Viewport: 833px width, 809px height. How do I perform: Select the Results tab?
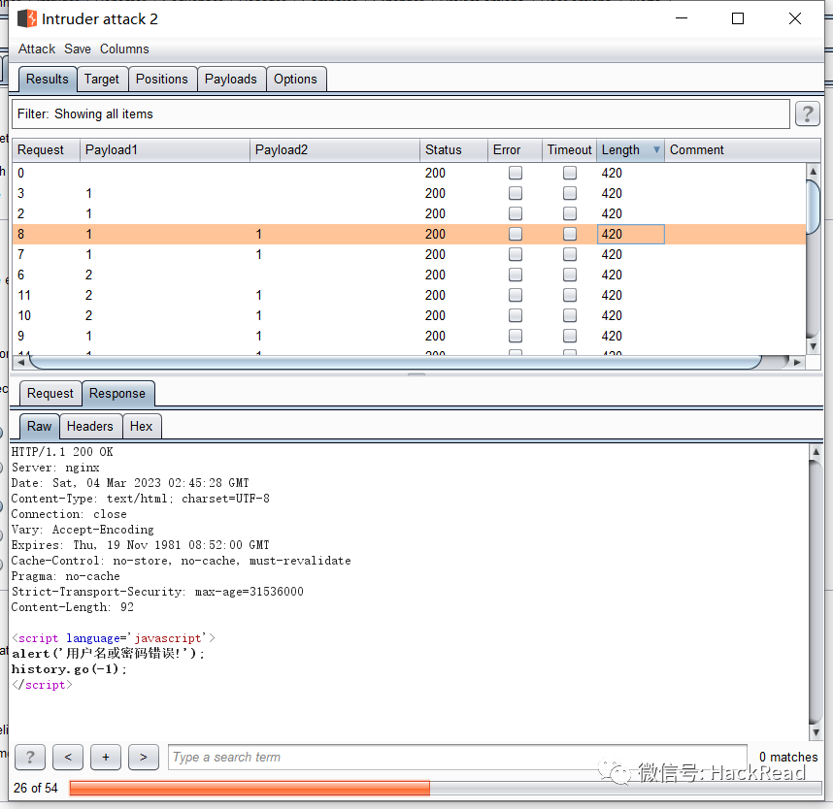[x=48, y=80]
